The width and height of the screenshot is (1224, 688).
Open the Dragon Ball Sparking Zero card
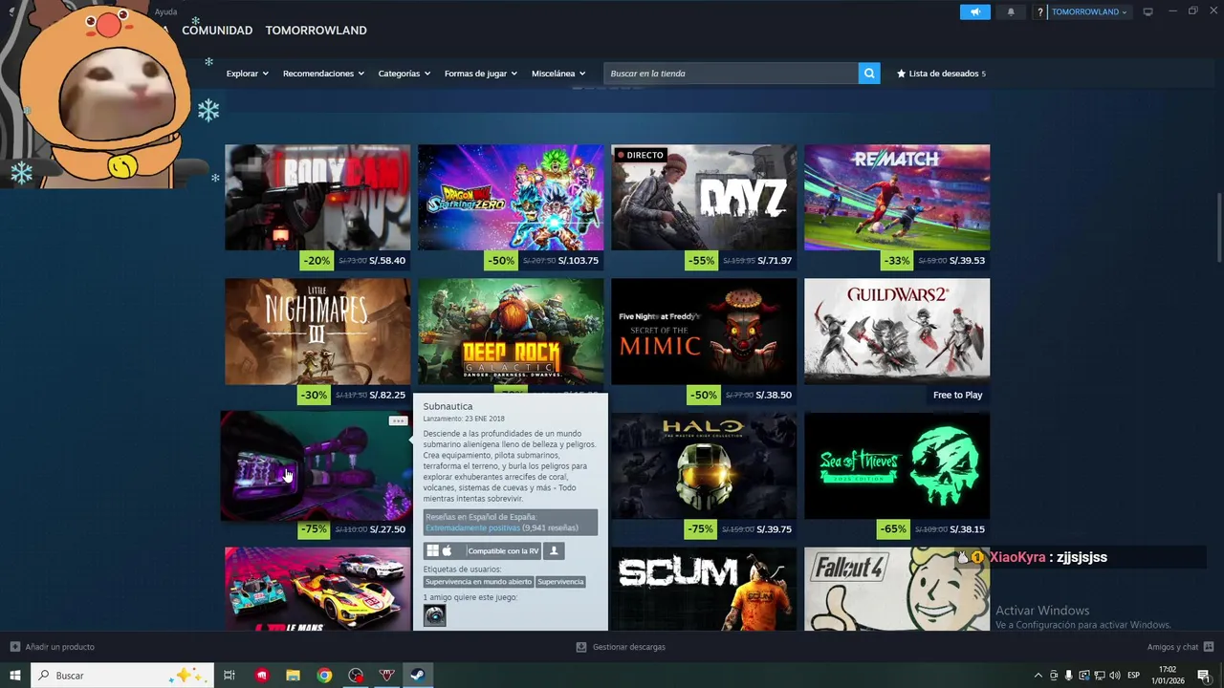(511, 198)
